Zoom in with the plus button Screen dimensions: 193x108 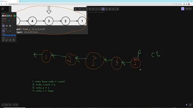(10, 105)
